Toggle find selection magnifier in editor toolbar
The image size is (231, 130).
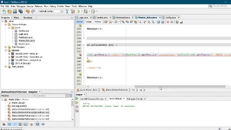tap(123, 22)
